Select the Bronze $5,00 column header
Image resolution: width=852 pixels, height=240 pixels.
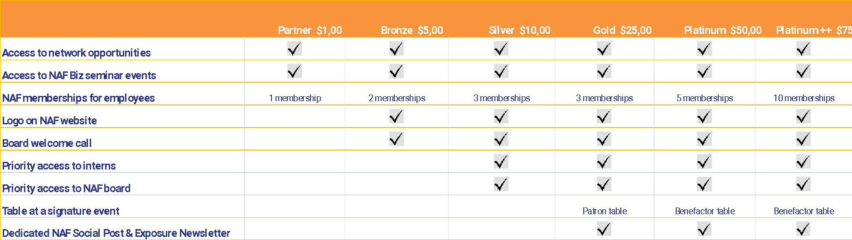pos(411,30)
